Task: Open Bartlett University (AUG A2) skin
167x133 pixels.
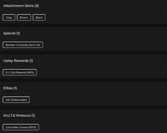Action: point(23,45)
